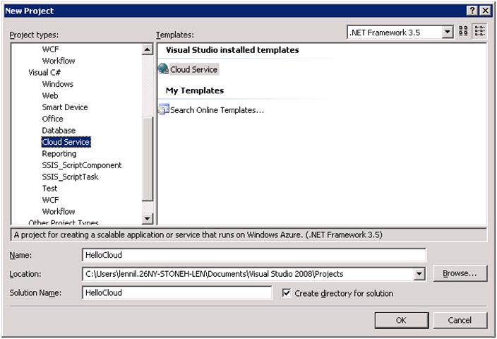Click the Solution Name input field
Screen dimensions: 497x339
click(x=177, y=292)
